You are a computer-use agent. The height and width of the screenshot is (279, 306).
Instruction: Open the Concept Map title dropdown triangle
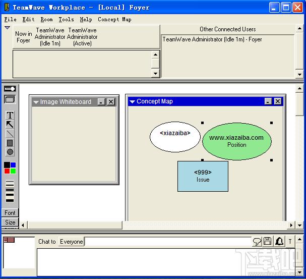pyautogui.click(x=132, y=102)
